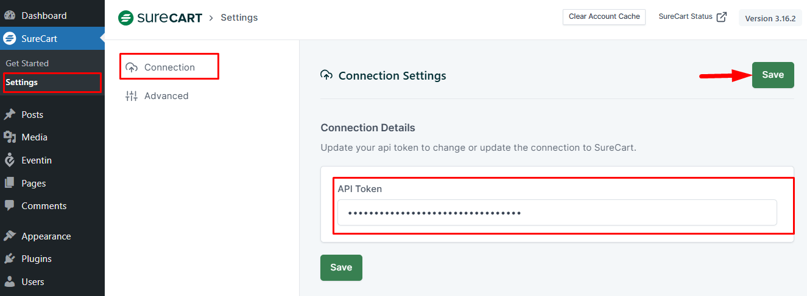Switch to the Advanced settings tab
The image size is (807, 296).
[166, 96]
